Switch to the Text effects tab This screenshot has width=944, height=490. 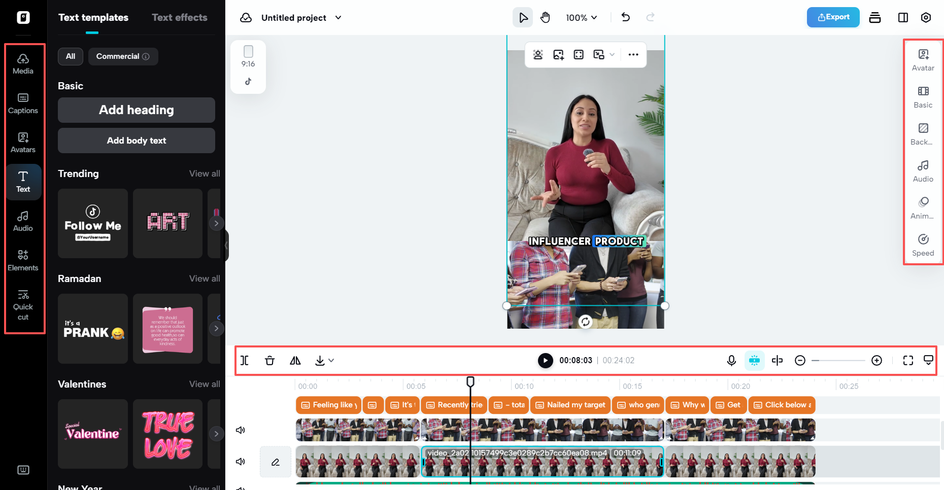(x=179, y=17)
